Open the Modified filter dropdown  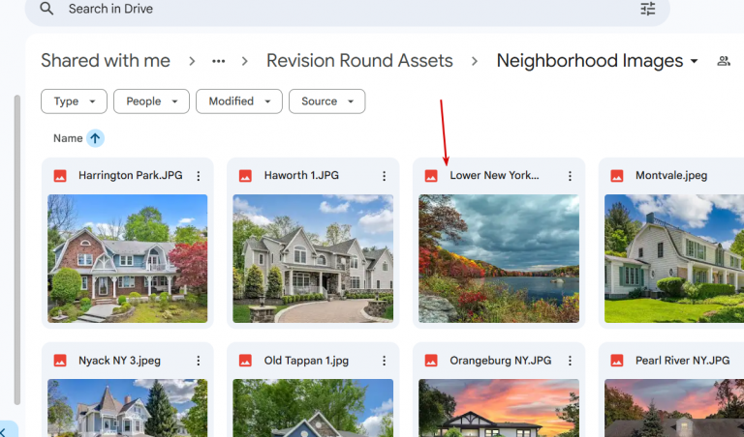[239, 102]
